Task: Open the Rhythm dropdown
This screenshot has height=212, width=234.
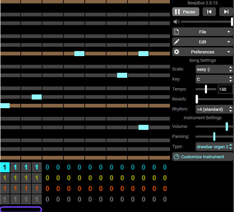Action: (x=214, y=109)
